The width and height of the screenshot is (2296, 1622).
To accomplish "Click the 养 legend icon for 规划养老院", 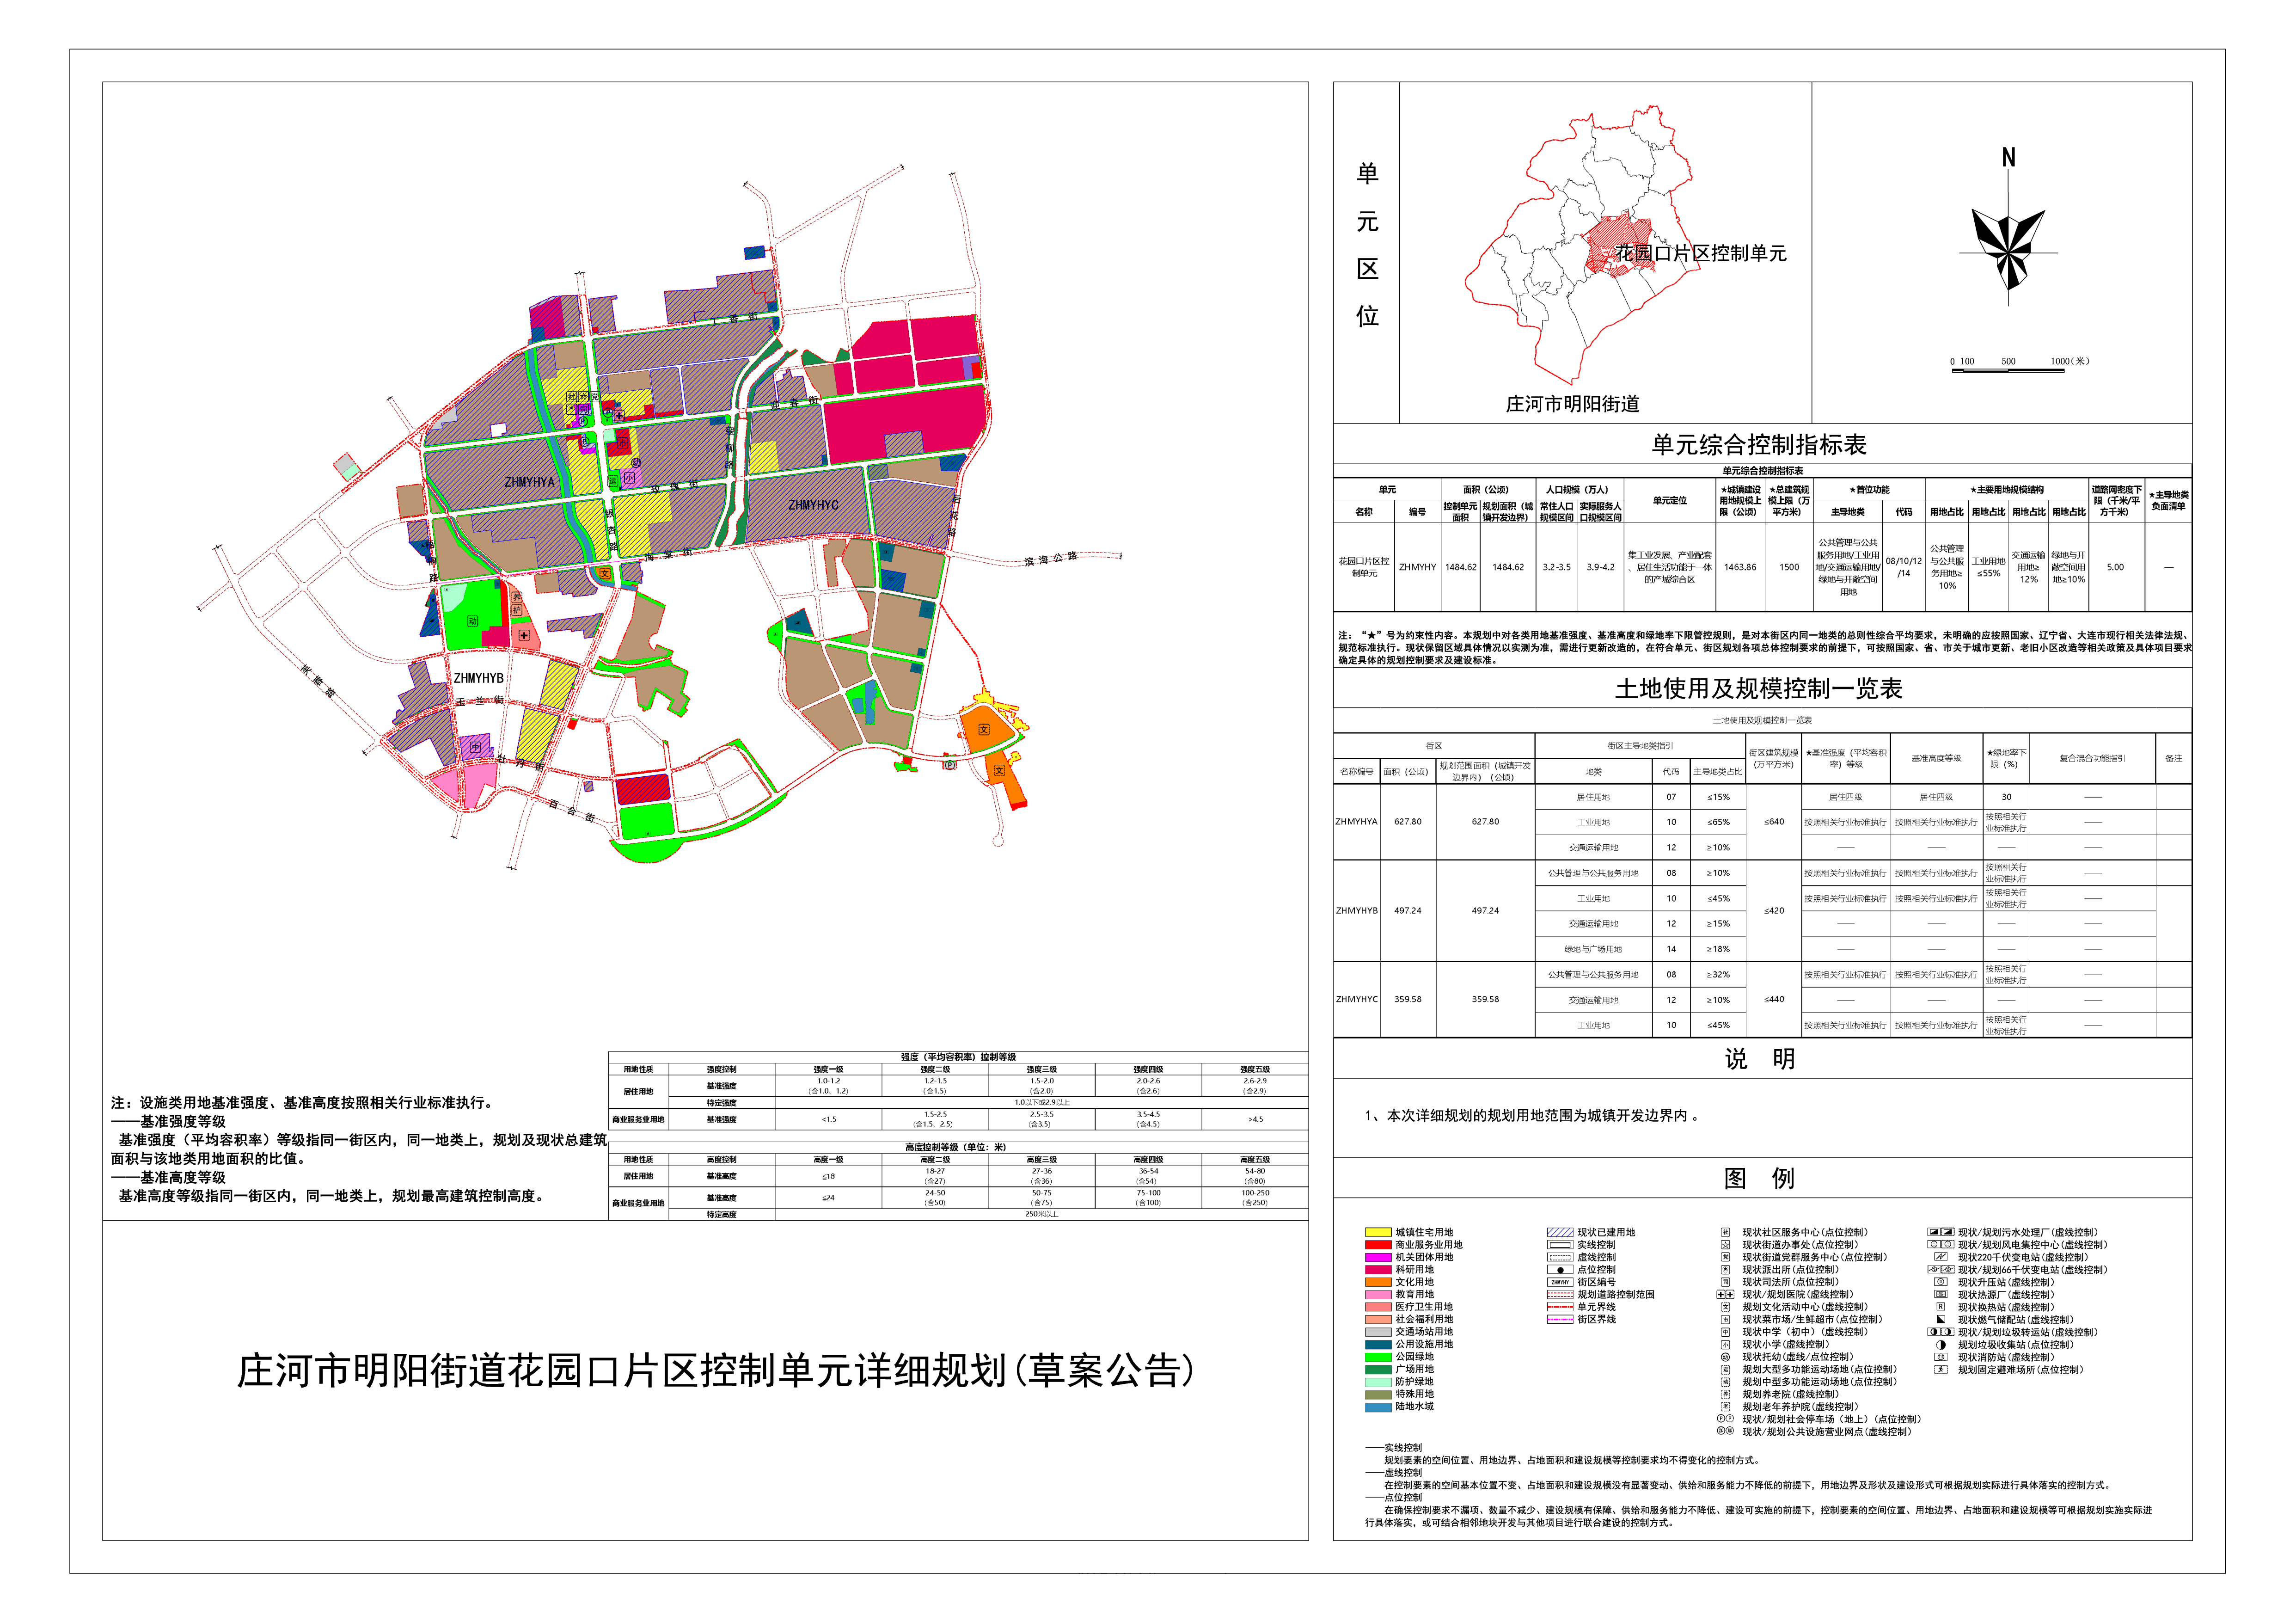I will [x=1725, y=1394].
